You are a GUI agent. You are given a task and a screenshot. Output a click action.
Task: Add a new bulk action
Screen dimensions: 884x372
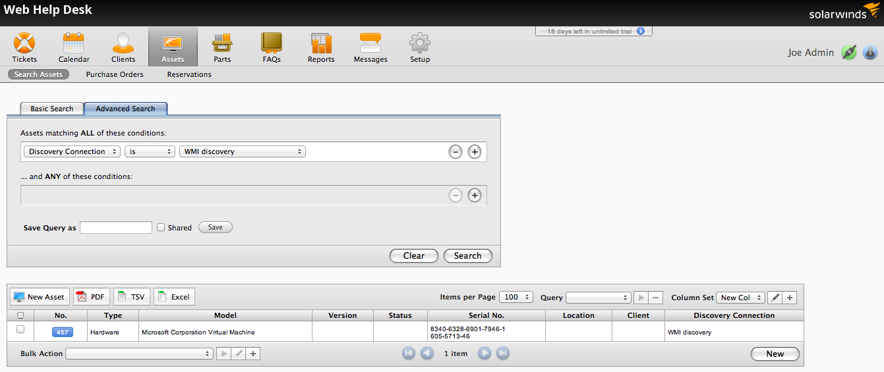point(253,354)
